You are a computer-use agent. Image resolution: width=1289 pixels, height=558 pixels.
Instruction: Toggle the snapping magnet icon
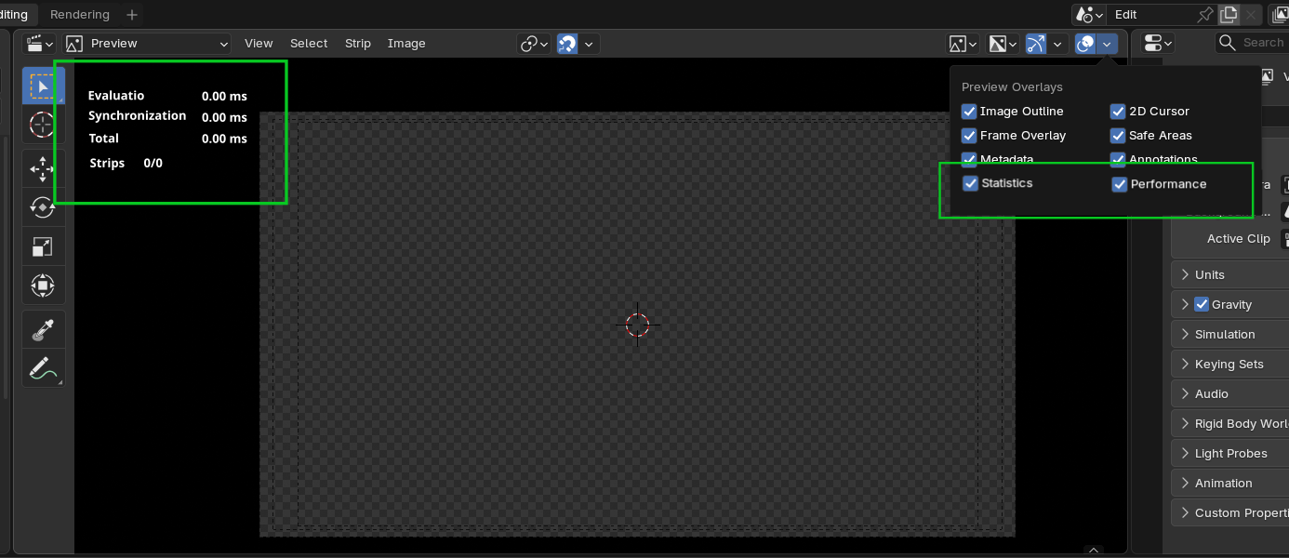567,44
